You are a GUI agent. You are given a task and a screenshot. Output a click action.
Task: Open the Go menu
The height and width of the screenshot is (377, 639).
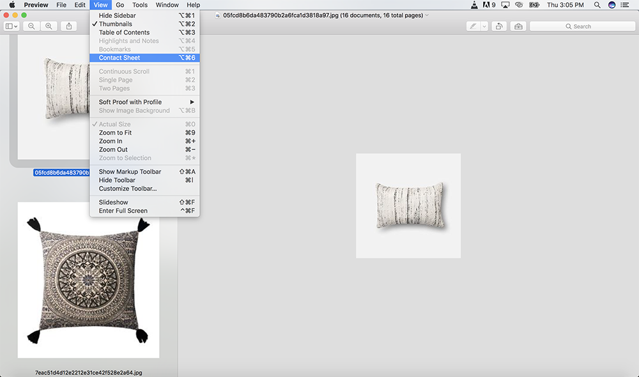120,5
